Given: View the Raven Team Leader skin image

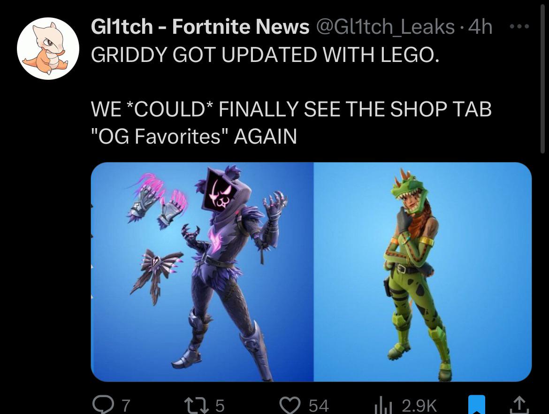Looking at the screenshot, I should pyautogui.click(x=202, y=272).
